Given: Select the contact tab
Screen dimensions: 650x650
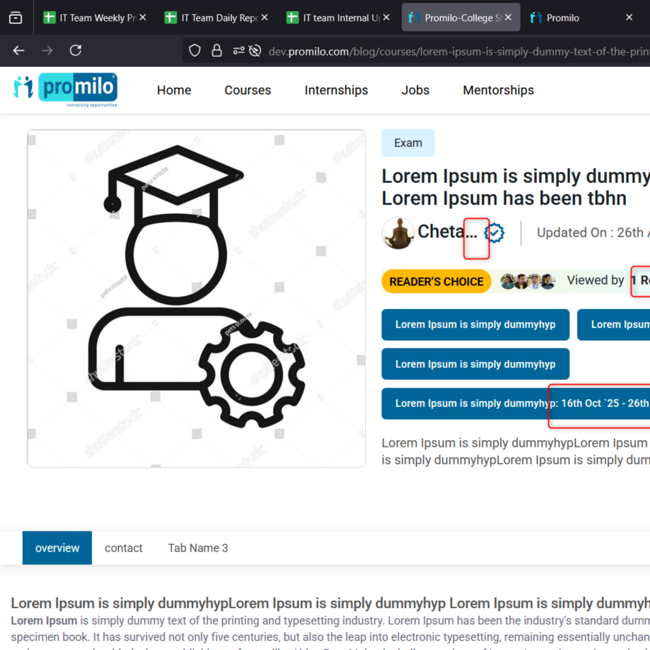Looking at the screenshot, I should click(x=124, y=548).
